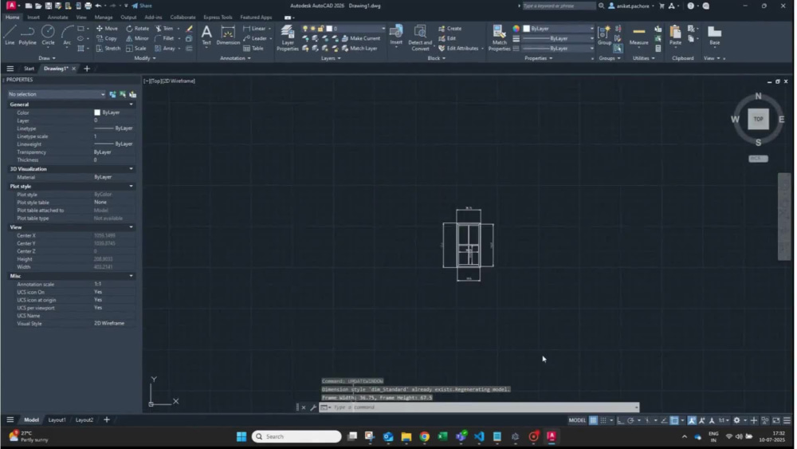The width and height of the screenshot is (797, 449).
Task: Toggle snap mode in status bar
Action: click(x=603, y=420)
